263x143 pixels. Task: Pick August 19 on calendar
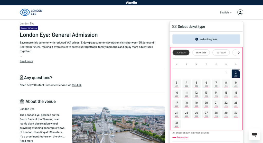(x=196, y=104)
